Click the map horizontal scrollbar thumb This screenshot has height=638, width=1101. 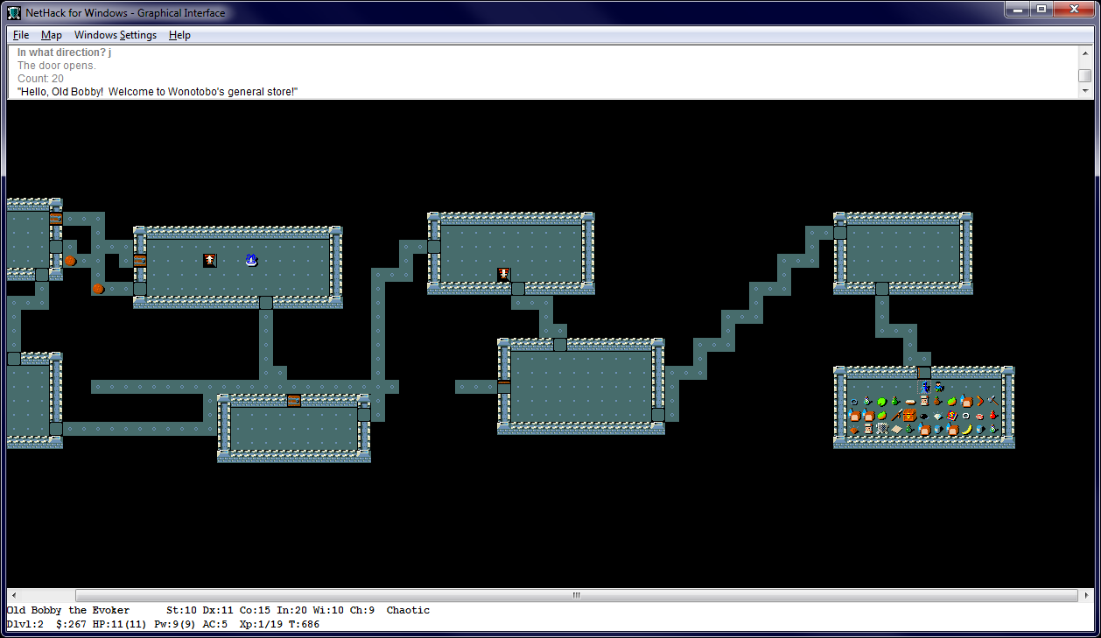[x=576, y=595]
